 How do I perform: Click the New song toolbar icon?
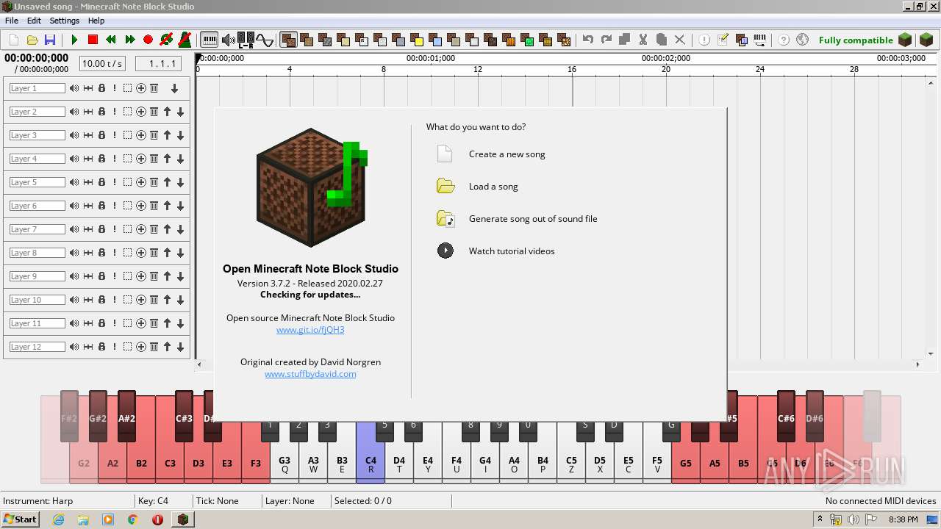click(14, 40)
